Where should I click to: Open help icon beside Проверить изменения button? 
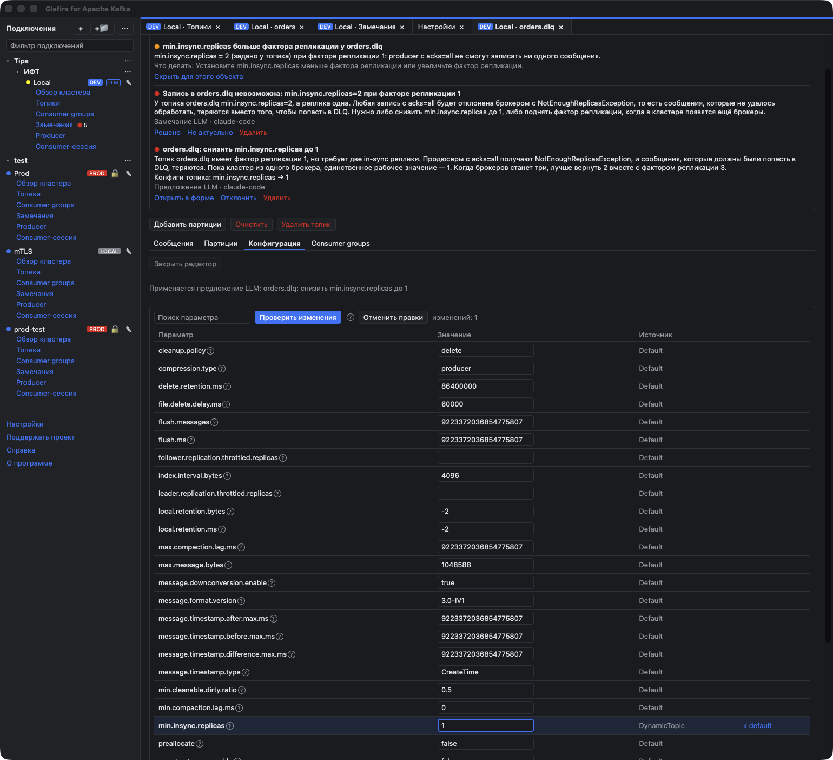point(351,317)
